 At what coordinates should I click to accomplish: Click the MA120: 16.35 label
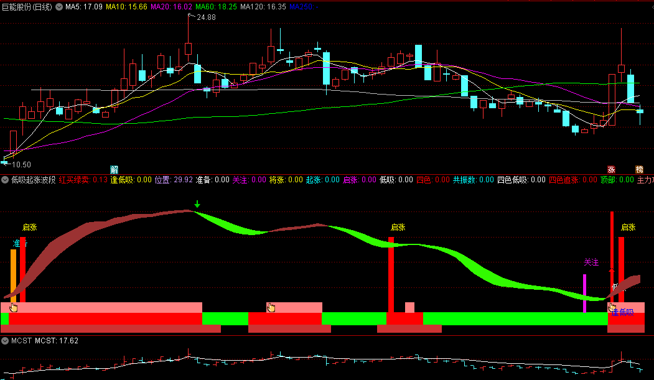point(263,7)
